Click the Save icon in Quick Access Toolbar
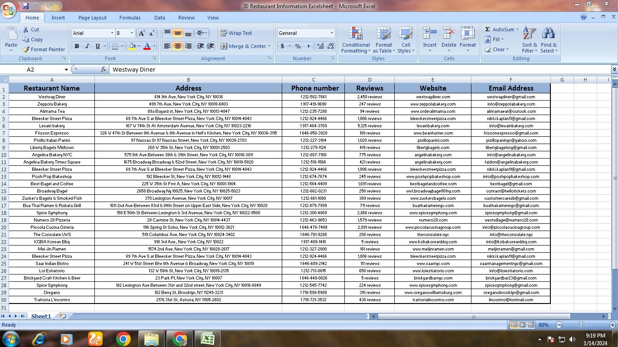Viewport: 618px width, 347px height. [25, 6]
